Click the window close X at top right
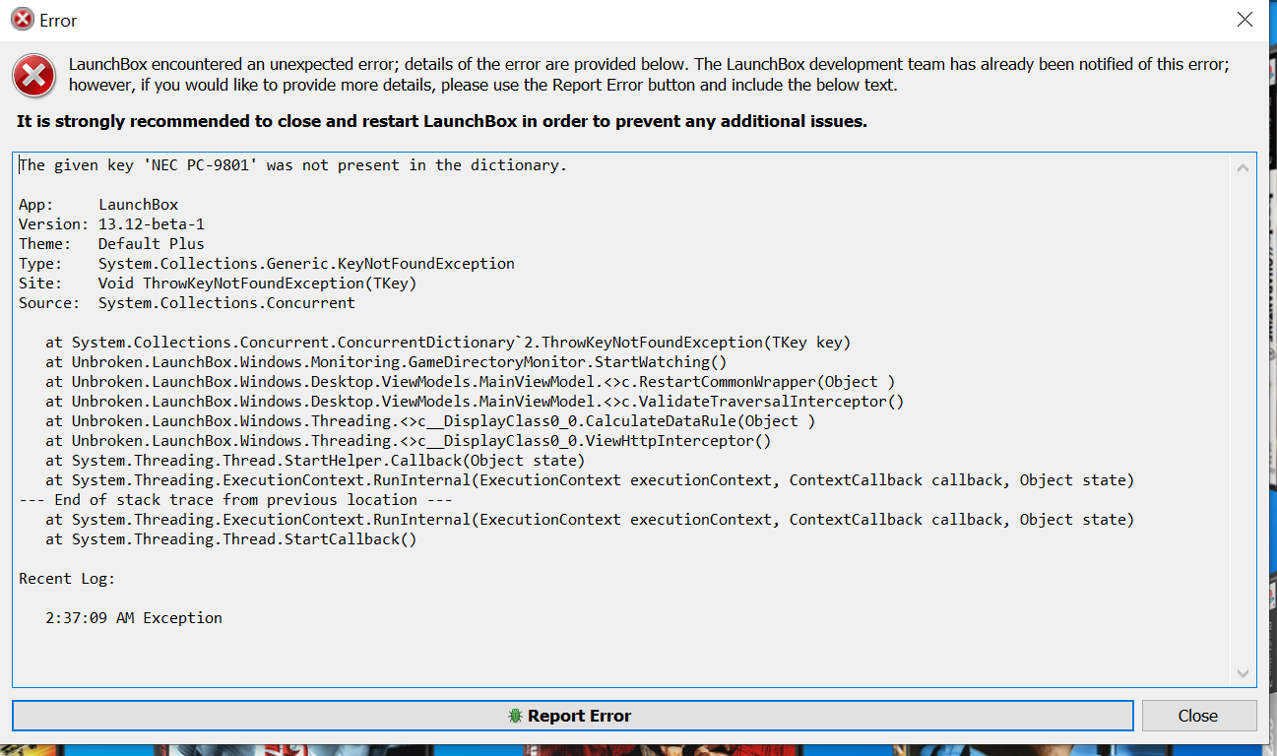Screen dimensions: 1277x756 pyautogui.click(x=1245, y=20)
